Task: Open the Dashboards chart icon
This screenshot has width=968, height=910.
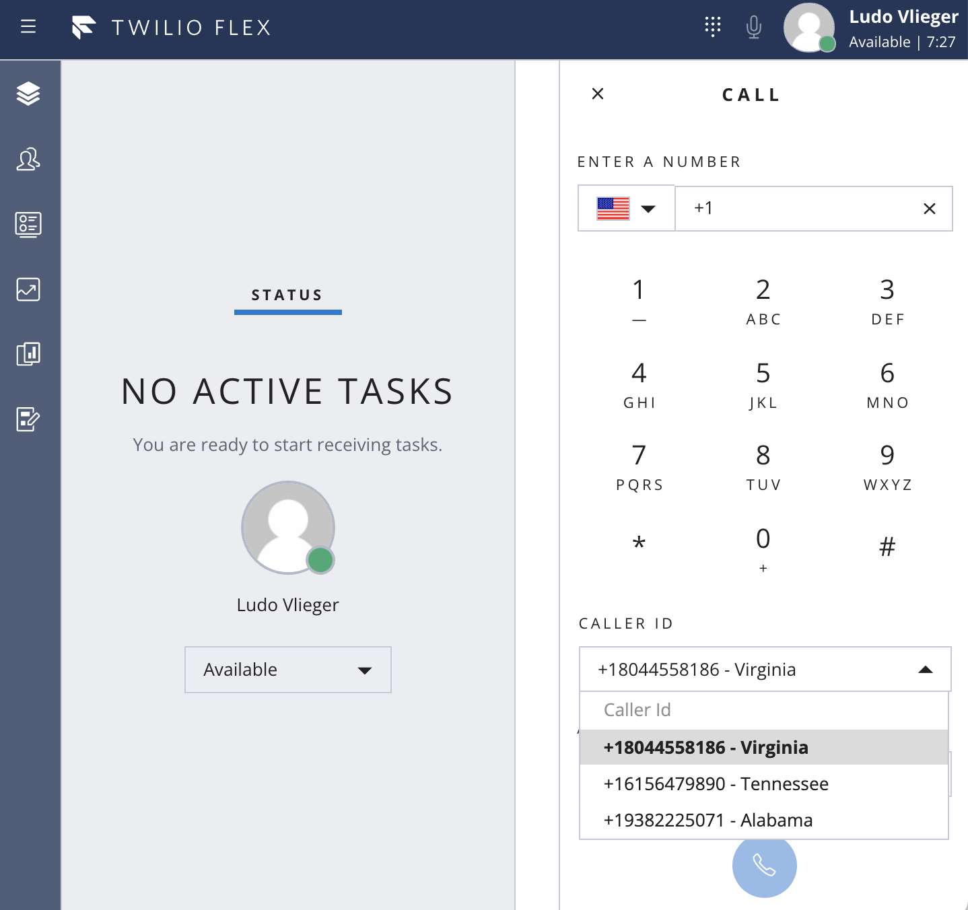Action: click(28, 289)
